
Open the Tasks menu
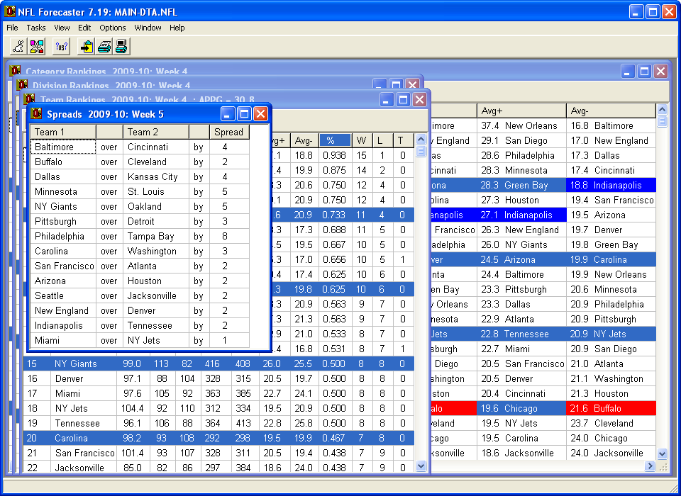pyautogui.click(x=36, y=28)
